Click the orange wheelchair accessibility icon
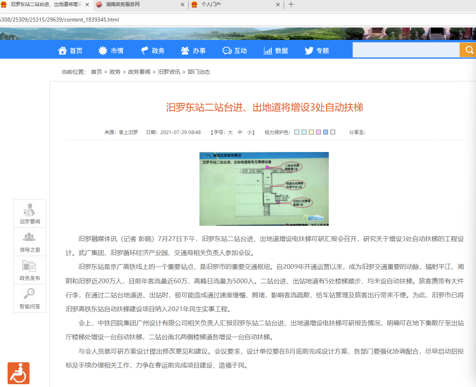This screenshot has width=476, height=387. [19, 373]
